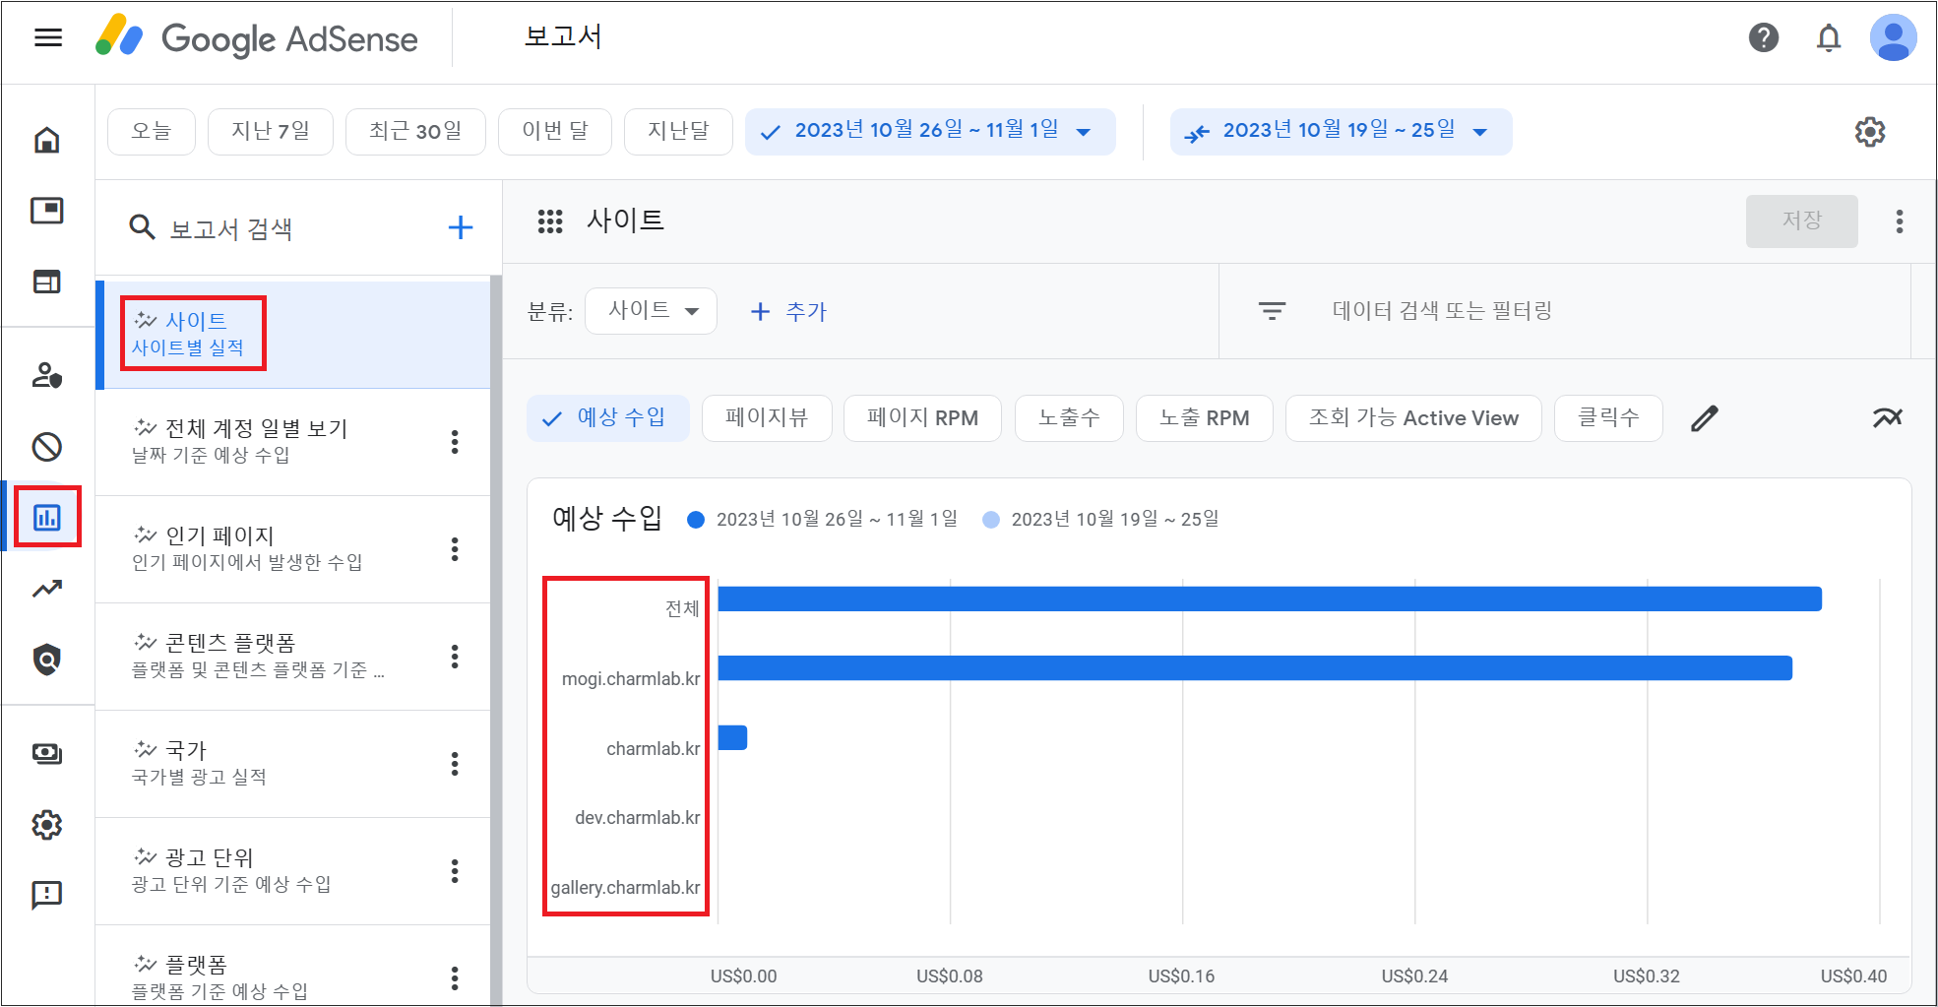Open options for 콘텐츠 플랫폼 report
Viewport: 1938px width, 1007px height.
455,657
